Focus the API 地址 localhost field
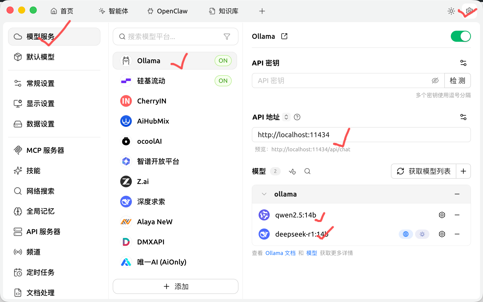This screenshot has width=483, height=302. pyautogui.click(x=361, y=135)
